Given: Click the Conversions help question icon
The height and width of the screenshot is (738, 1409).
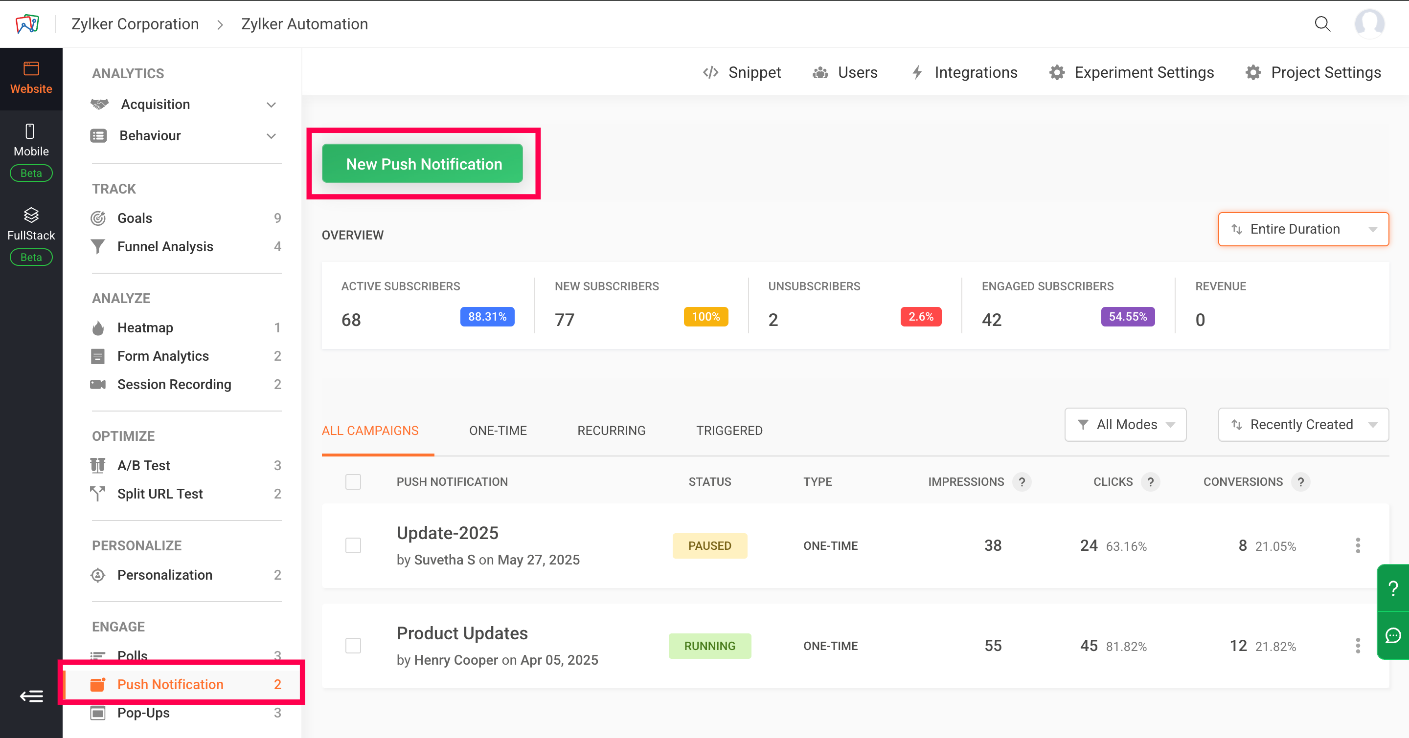Looking at the screenshot, I should pyautogui.click(x=1301, y=482).
